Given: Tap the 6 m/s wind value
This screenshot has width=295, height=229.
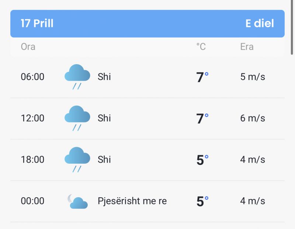Looking at the screenshot, I should click(x=253, y=118).
